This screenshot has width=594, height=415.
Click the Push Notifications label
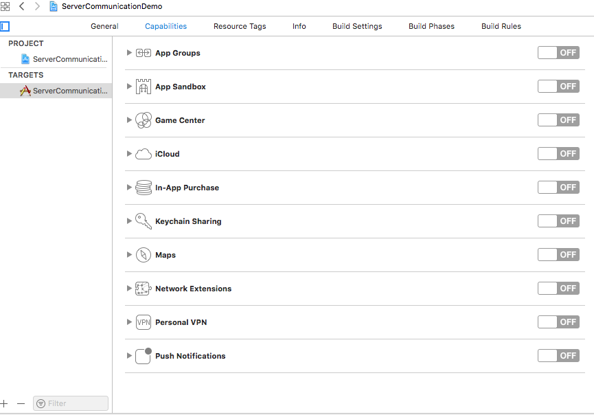click(190, 356)
